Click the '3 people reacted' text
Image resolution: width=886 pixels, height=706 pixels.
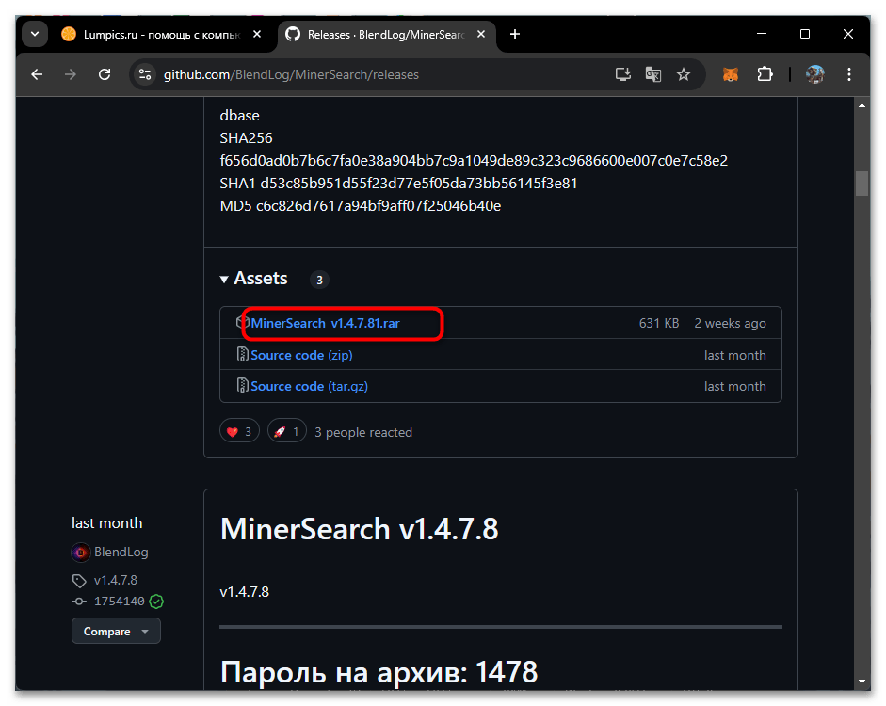(363, 432)
